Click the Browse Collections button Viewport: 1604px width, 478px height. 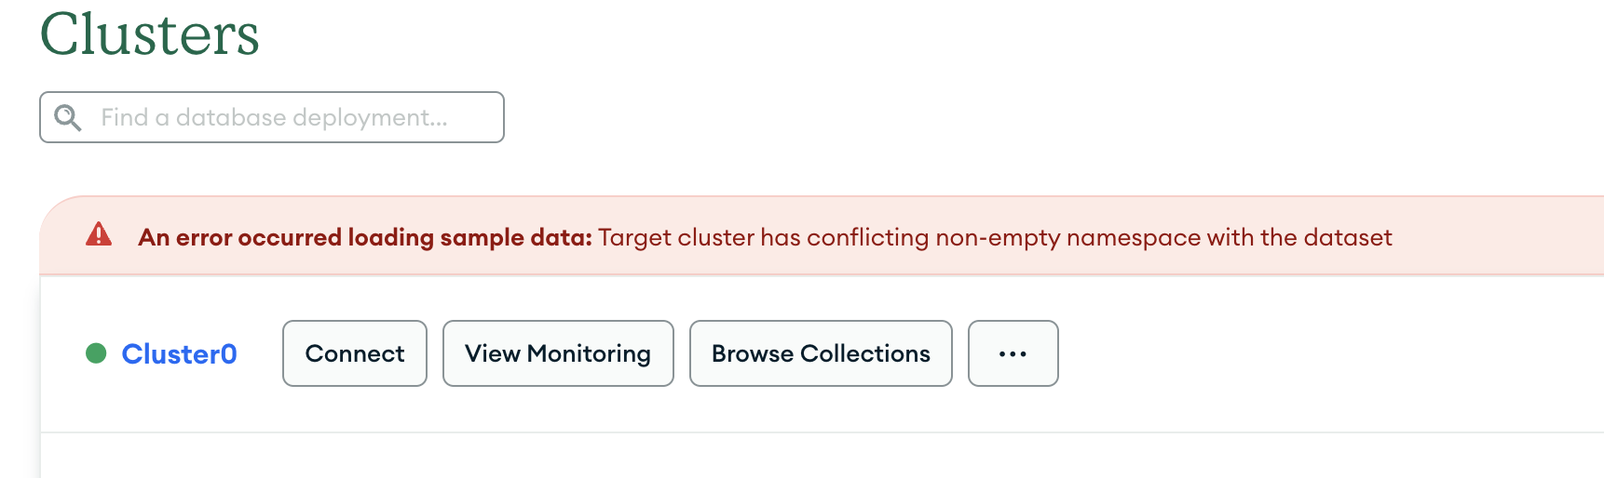pyautogui.click(x=821, y=353)
